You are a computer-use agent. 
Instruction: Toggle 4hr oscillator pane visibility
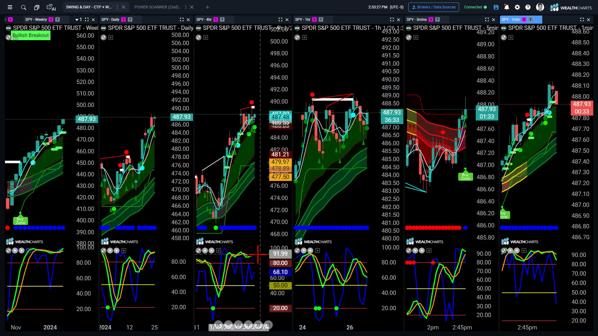198,250
